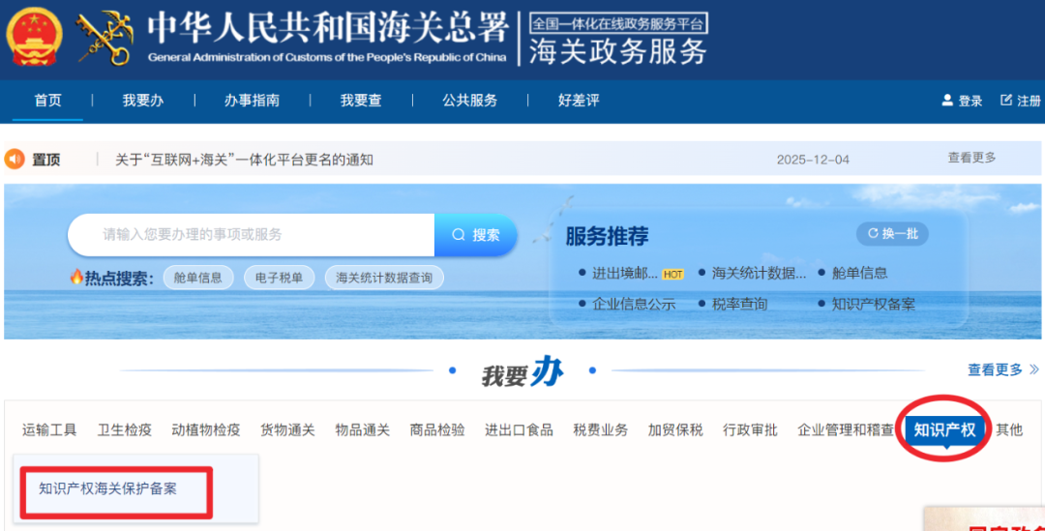Click the customs key emblem icon

(104, 37)
